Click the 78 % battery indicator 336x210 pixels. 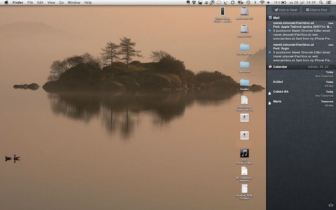tap(280, 3)
